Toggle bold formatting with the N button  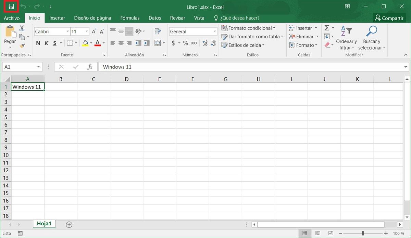point(38,43)
